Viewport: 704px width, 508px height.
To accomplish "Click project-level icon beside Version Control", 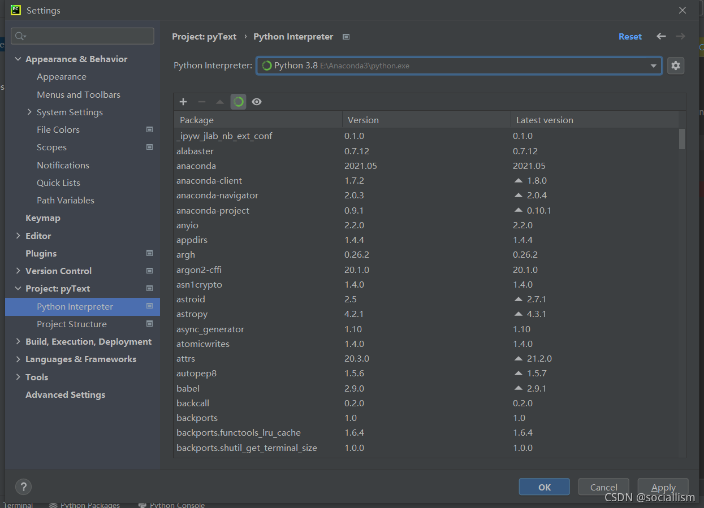I will [149, 271].
